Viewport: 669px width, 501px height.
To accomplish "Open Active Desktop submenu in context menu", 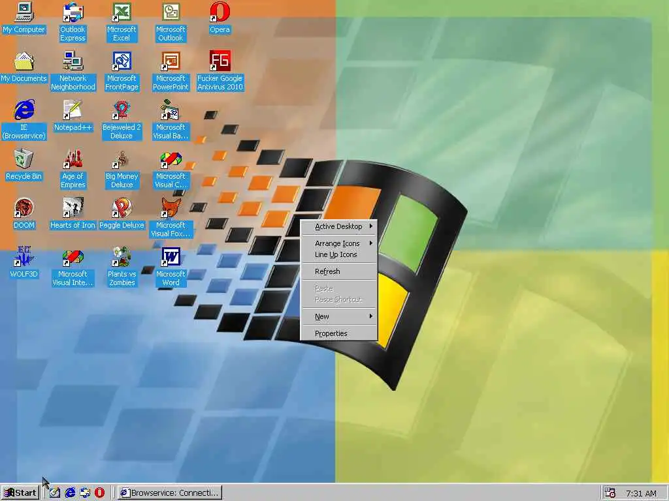I will tap(339, 226).
